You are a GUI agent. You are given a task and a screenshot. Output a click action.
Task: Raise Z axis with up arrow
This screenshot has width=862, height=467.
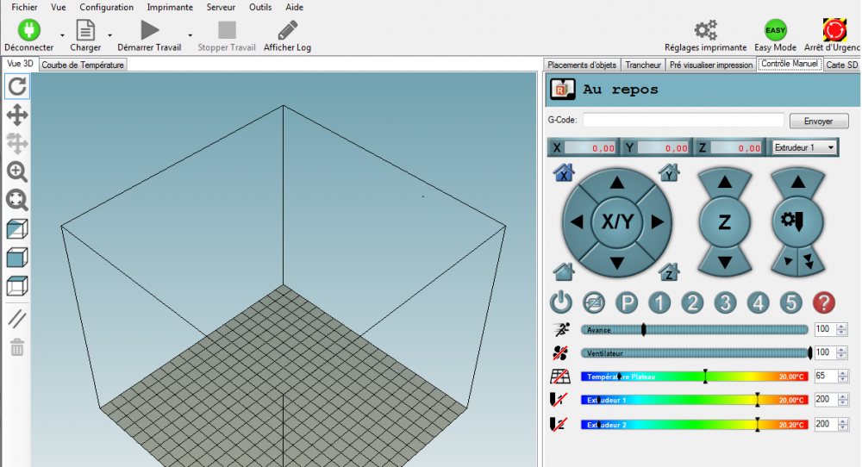(725, 183)
